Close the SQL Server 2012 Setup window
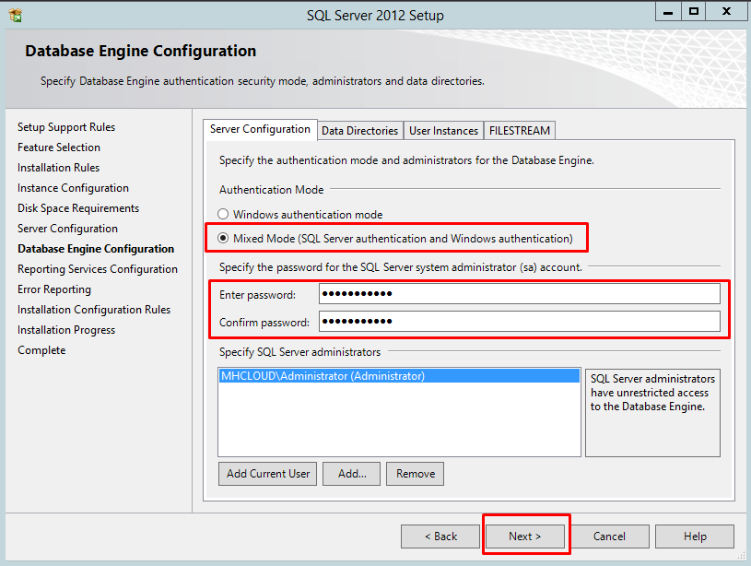The height and width of the screenshot is (566, 751). [x=726, y=11]
